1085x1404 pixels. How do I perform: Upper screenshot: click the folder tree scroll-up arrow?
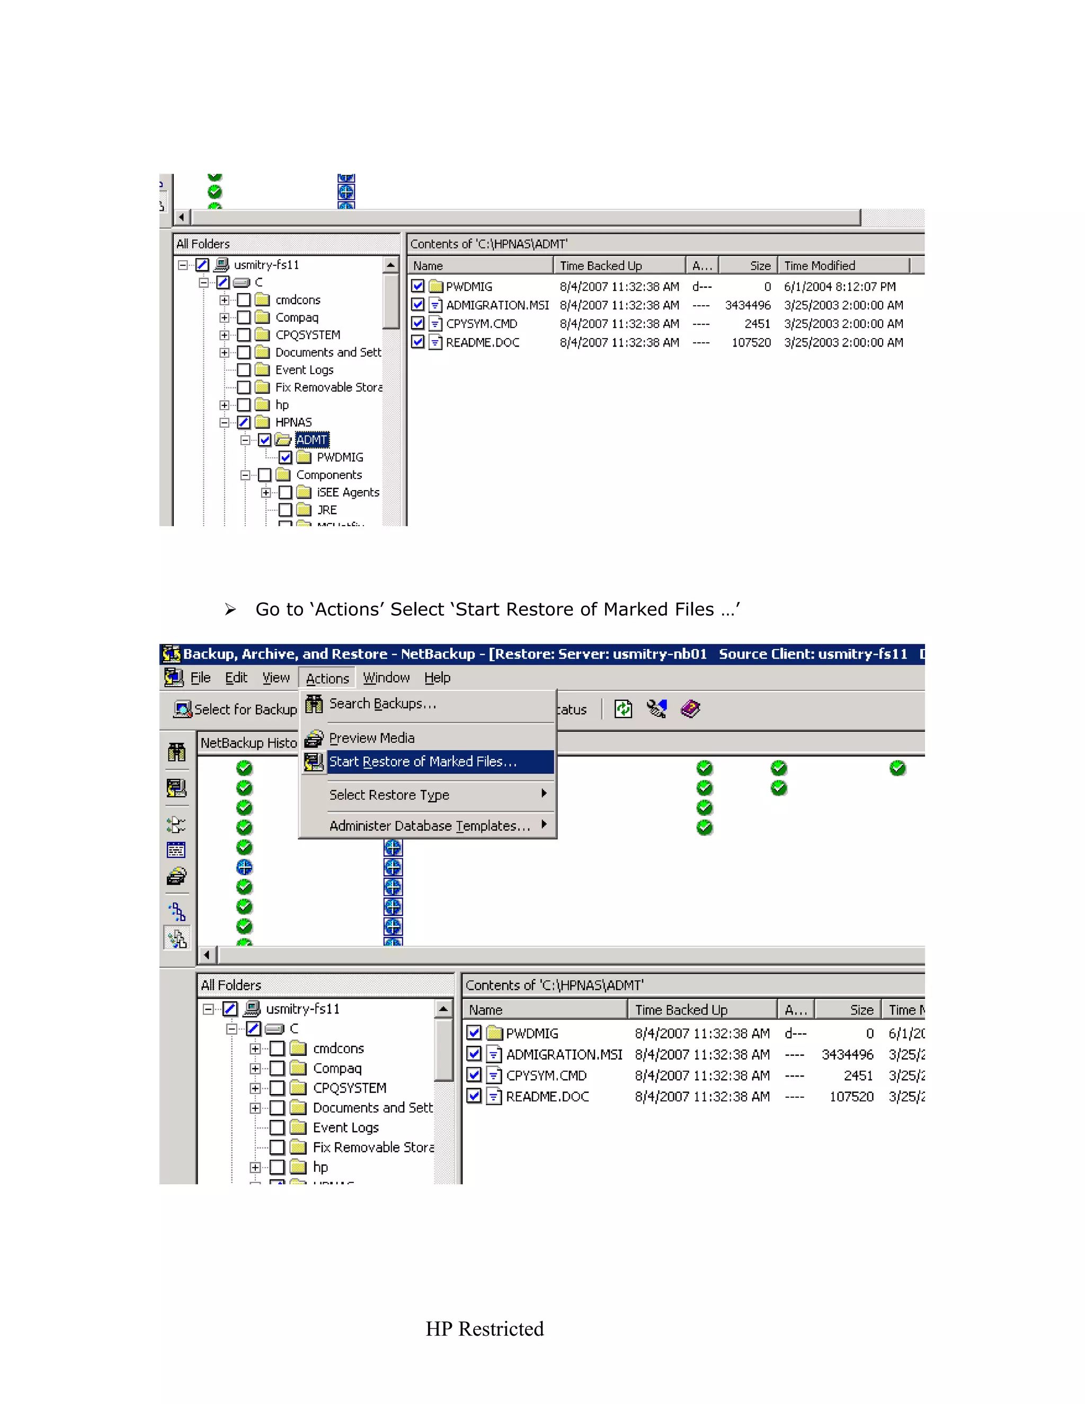pyautogui.click(x=391, y=265)
